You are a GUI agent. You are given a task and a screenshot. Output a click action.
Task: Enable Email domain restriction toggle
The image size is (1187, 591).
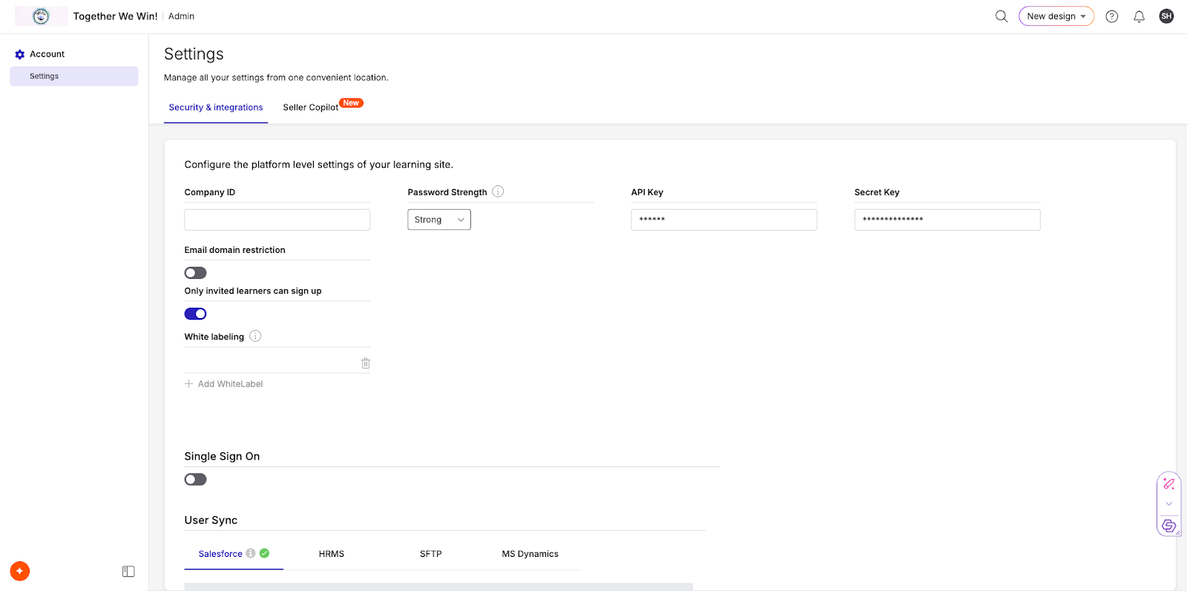(195, 273)
